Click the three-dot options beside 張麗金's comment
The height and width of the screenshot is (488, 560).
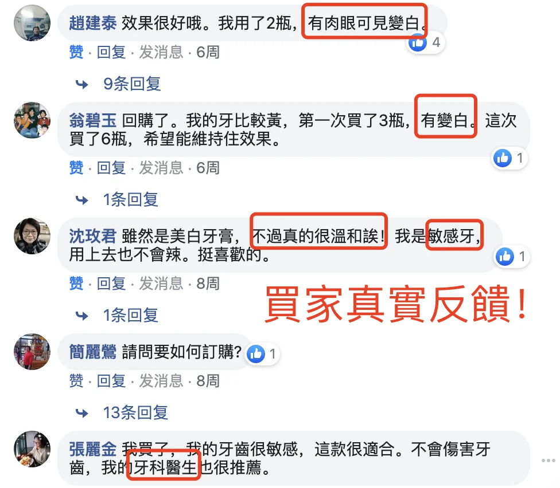(548, 461)
